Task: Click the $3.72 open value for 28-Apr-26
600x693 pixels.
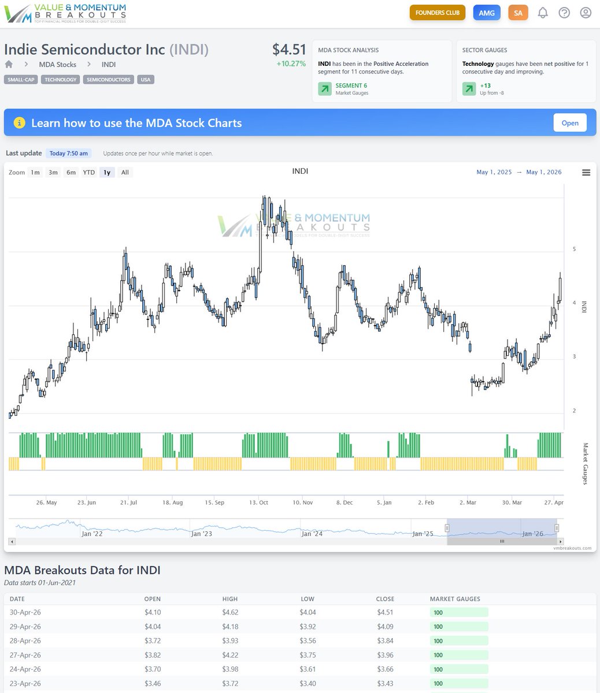Action: [153, 641]
